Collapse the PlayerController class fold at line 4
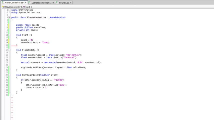214x120 pixels. (9, 17)
